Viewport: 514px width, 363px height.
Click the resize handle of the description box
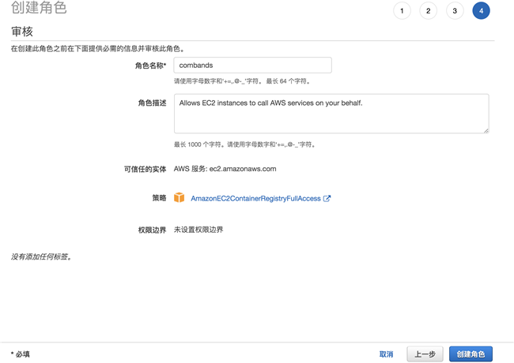[486, 130]
